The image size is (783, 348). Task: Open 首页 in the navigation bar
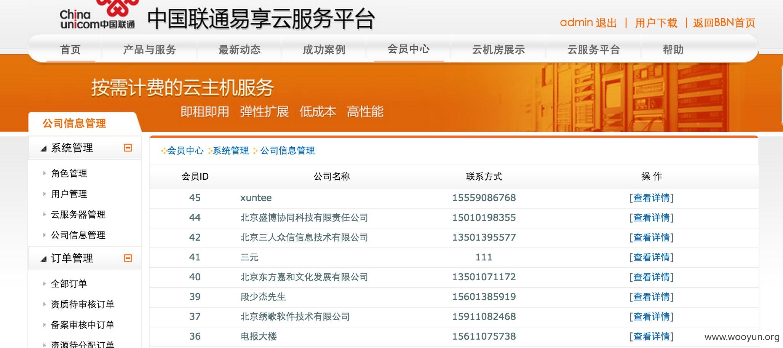coord(70,49)
